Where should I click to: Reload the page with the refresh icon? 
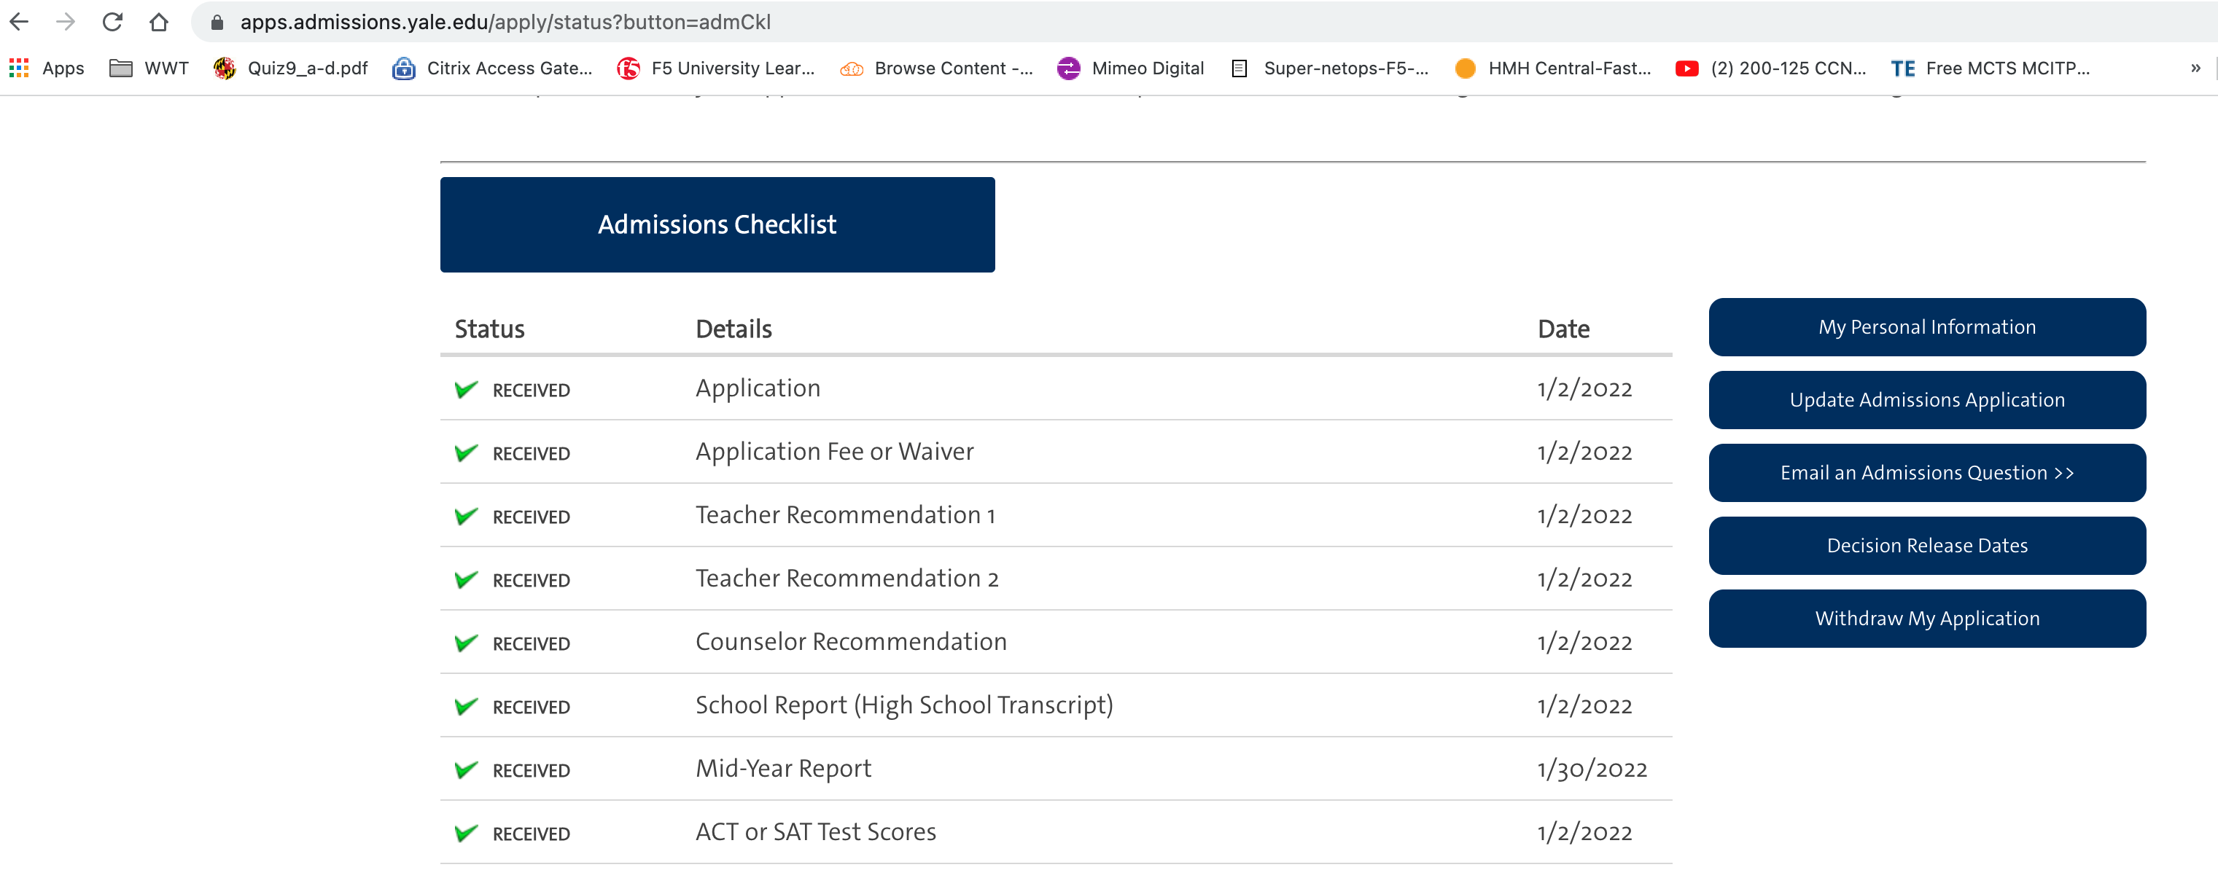tap(112, 22)
